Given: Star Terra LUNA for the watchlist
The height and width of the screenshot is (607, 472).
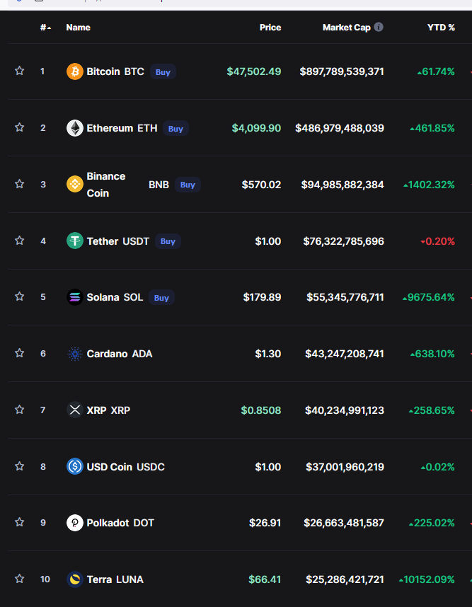Looking at the screenshot, I should click(x=19, y=579).
